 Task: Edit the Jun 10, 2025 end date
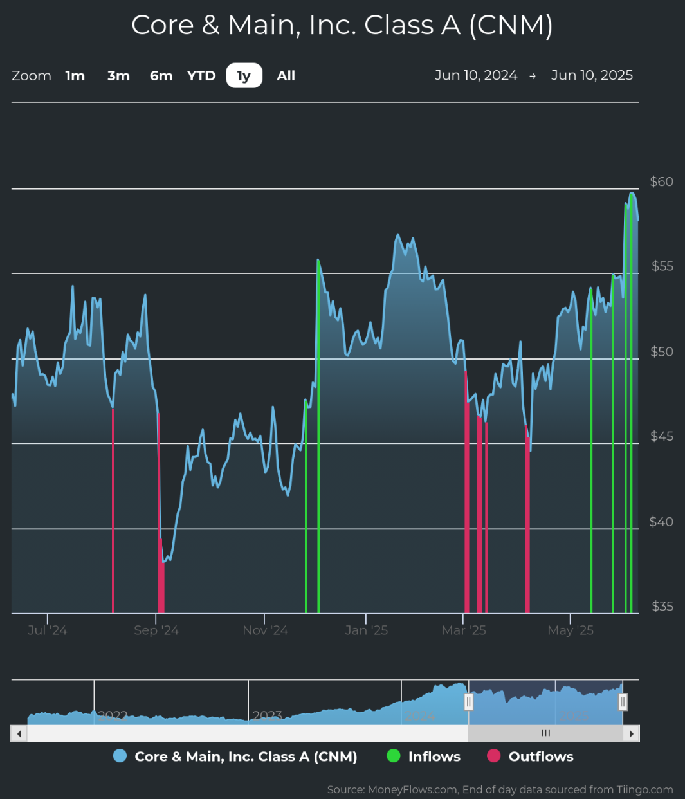tap(592, 75)
